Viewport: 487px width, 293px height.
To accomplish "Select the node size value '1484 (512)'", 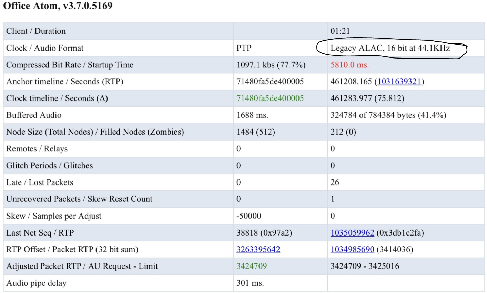I will coord(256,132).
